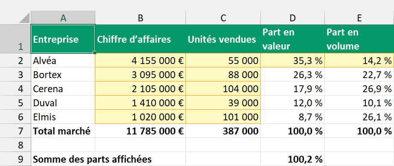394x166 pixels.
Task: Select the 4 155 000 € cell
Action: click(141, 61)
